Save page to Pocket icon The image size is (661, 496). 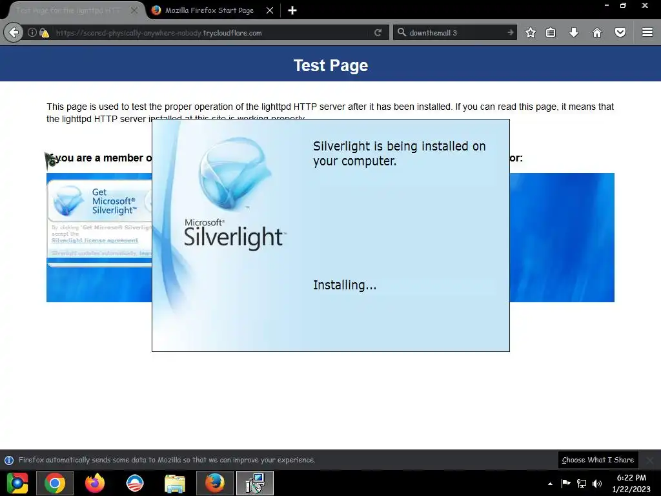tap(620, 32)
